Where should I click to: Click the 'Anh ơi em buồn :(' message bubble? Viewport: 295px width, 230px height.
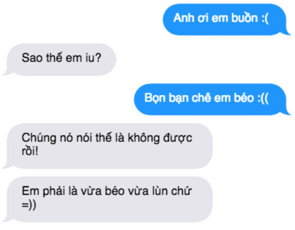(225, 19)
